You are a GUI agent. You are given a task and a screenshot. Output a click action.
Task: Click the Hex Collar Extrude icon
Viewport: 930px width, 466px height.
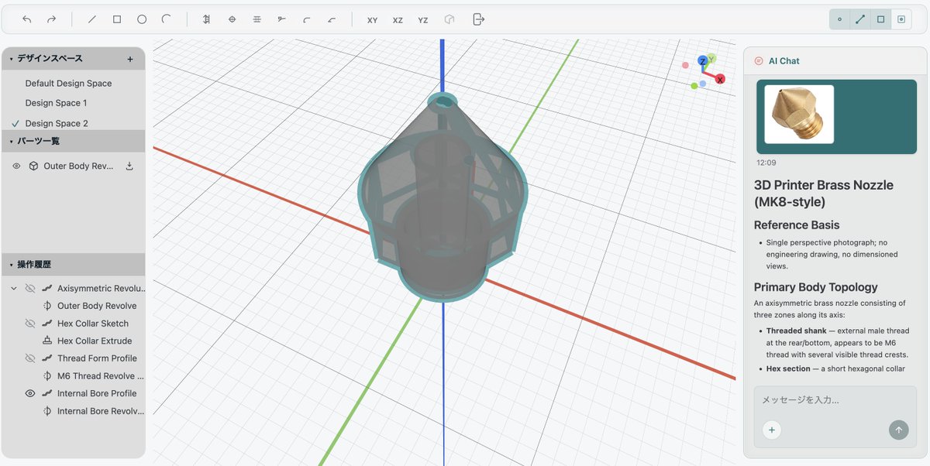(x=47, y=341)
